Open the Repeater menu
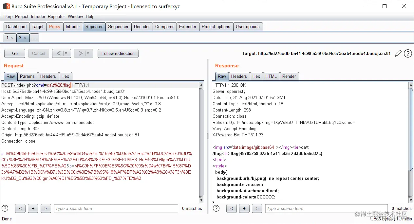414x224 pixels. [56, 16]
